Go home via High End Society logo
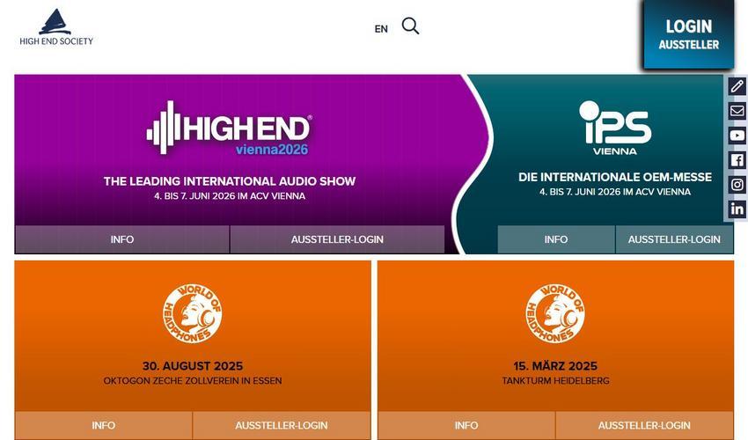748x440 pixels. tap(56, 27)
